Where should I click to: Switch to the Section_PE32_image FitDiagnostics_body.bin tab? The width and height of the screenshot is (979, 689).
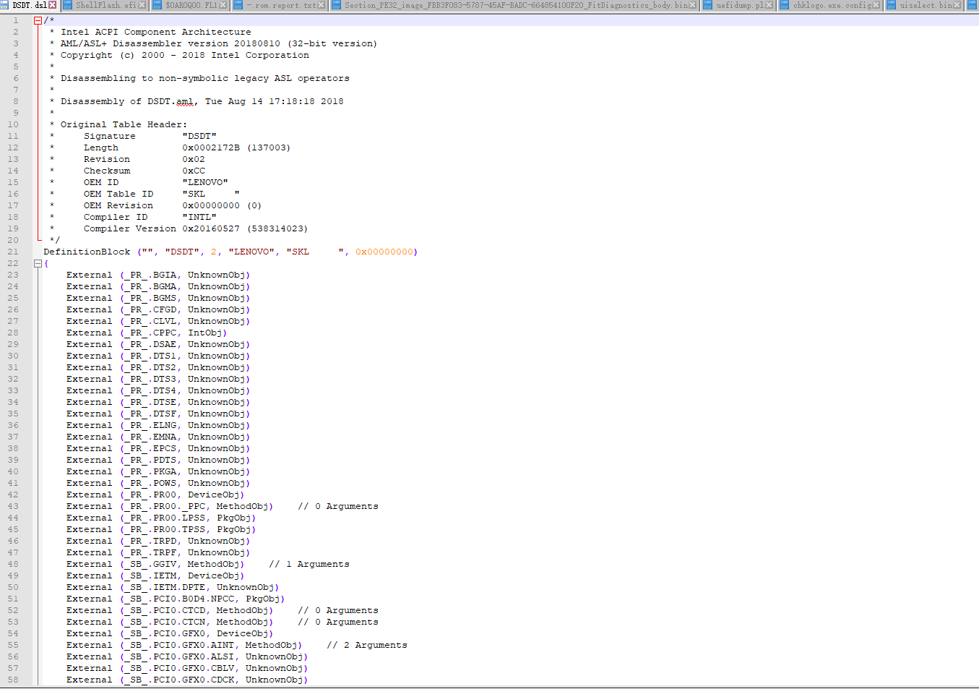pyautogui.click(x=514, y=5)
